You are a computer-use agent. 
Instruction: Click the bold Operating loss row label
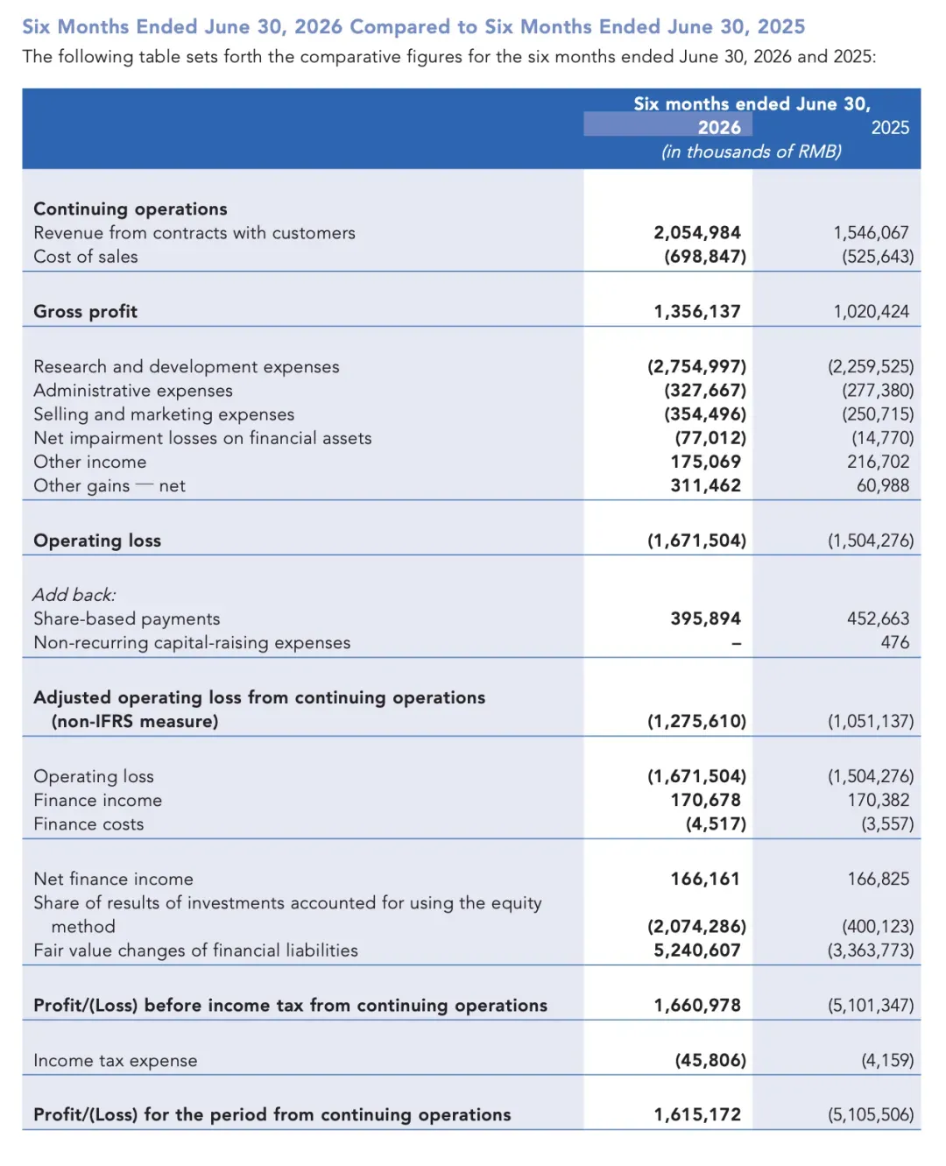pyautogui.click(x=97, y=541)
